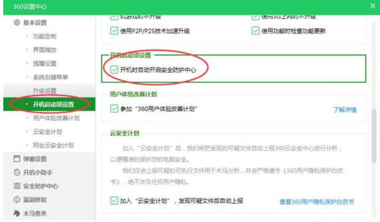
Task: Open the 弹窗设置 category
Action: pyautogui.click(x=35, y=159)
